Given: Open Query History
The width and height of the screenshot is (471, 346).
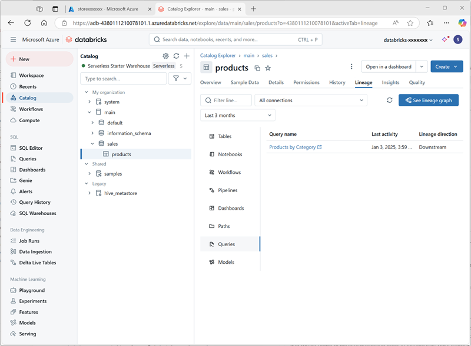Looking at the screenshot, I should (35, 202).
